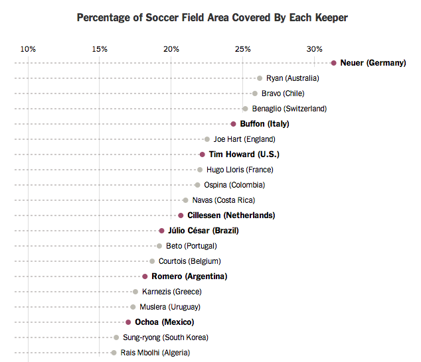The image size is (421, 362).
Task: Select the Karnezis (Greece) label
Action: click(172, 292)
